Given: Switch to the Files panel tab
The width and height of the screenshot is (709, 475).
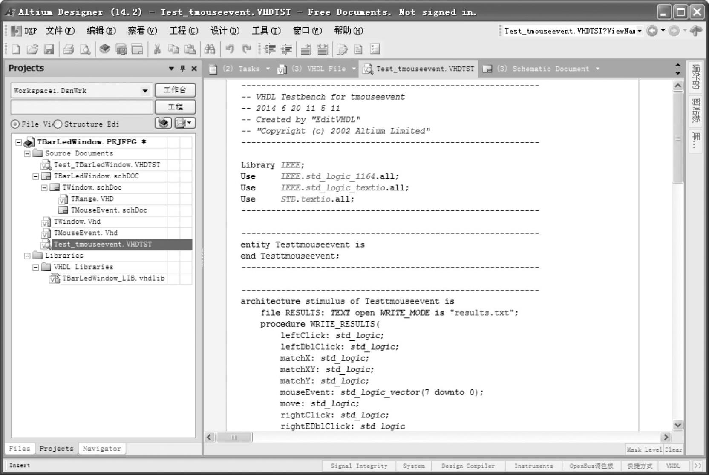Looking at the screenshot, I should pyautogui.click(x=20, y=449).
